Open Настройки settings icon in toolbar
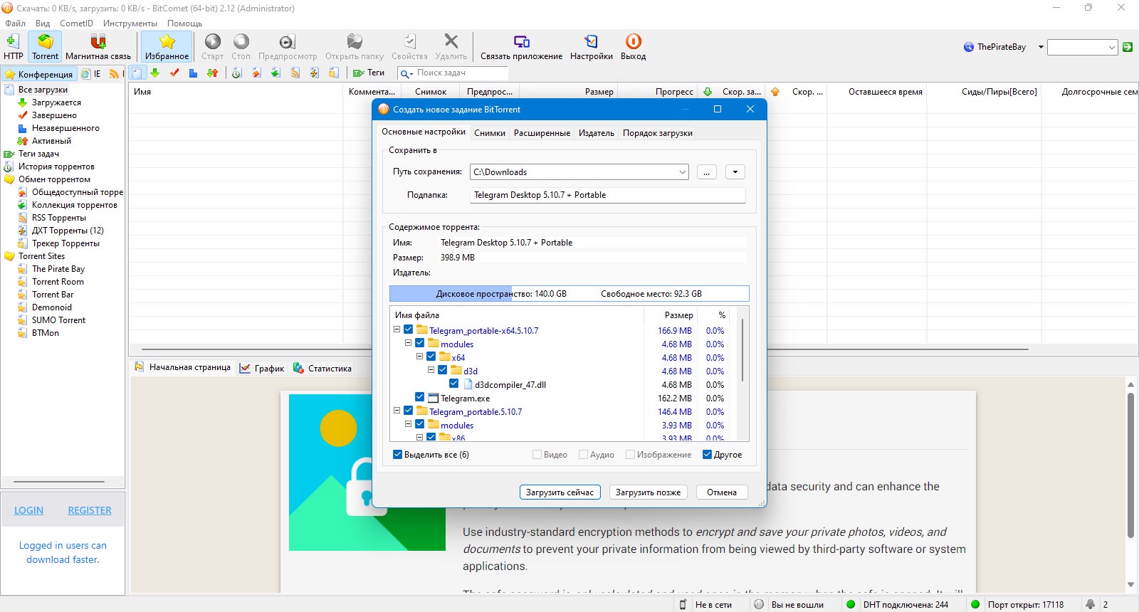The height and width of the screenshot is (612, 1139). pos(591,41)
